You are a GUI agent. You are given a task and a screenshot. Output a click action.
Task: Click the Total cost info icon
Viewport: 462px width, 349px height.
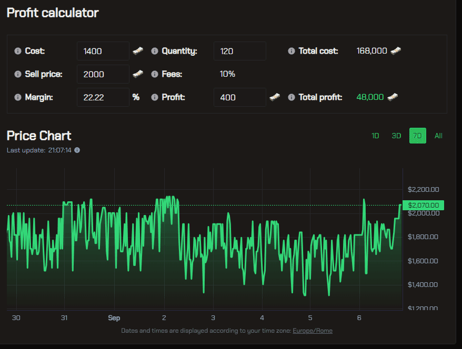(291, 50)
